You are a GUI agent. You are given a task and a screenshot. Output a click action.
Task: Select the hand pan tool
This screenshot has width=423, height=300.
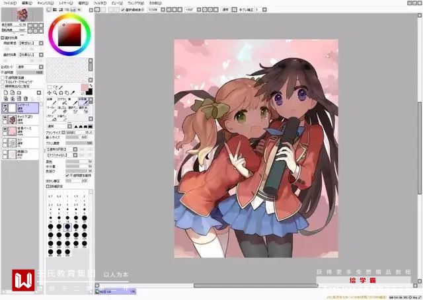point(67,93)
